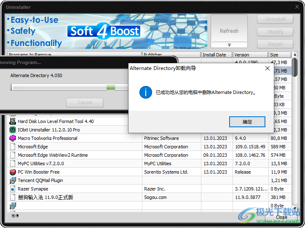Click the IObit Uninstaller green icon
Screen dimensions: 305x228
(13, 130)
